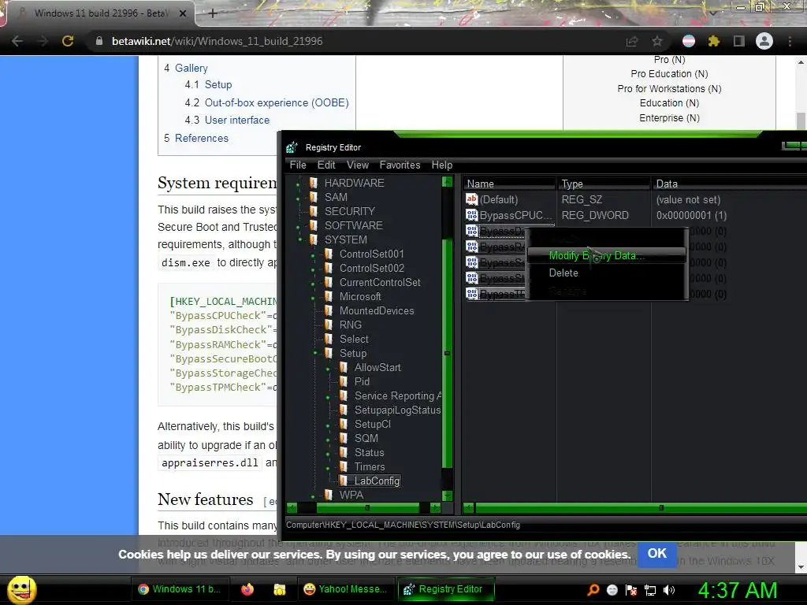Click the SOFTWARE key folder icon
This screenshot has height=605, width=807.
click(313, 225)
